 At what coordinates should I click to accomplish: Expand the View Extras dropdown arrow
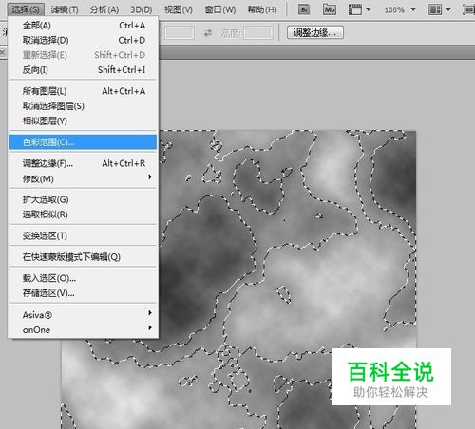click(x=369, y=9)
